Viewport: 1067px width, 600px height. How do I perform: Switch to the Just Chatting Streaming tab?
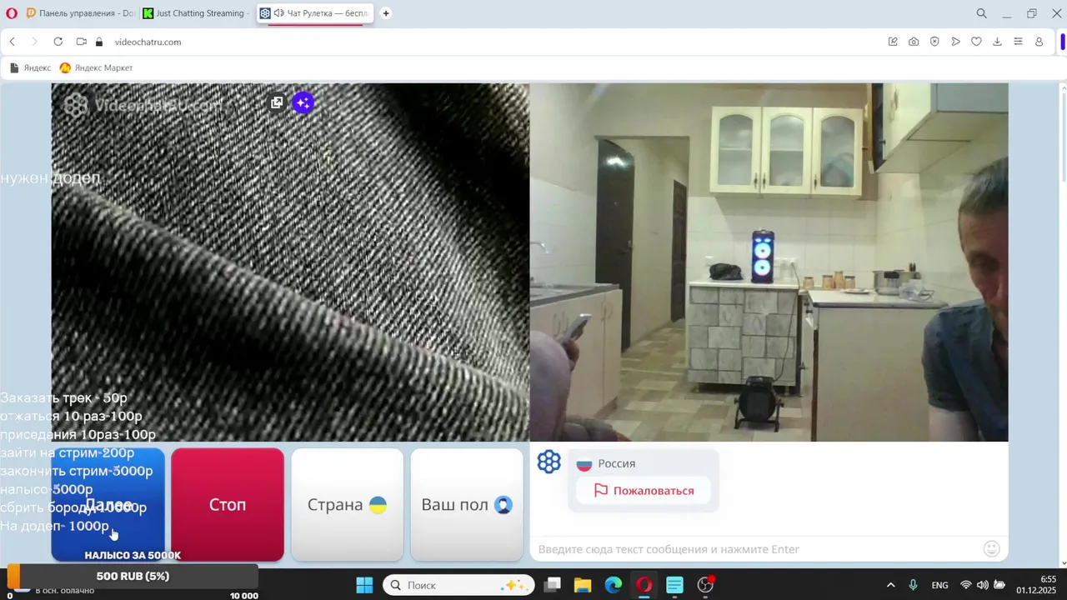pyautogui.click(x=197, y=13)
